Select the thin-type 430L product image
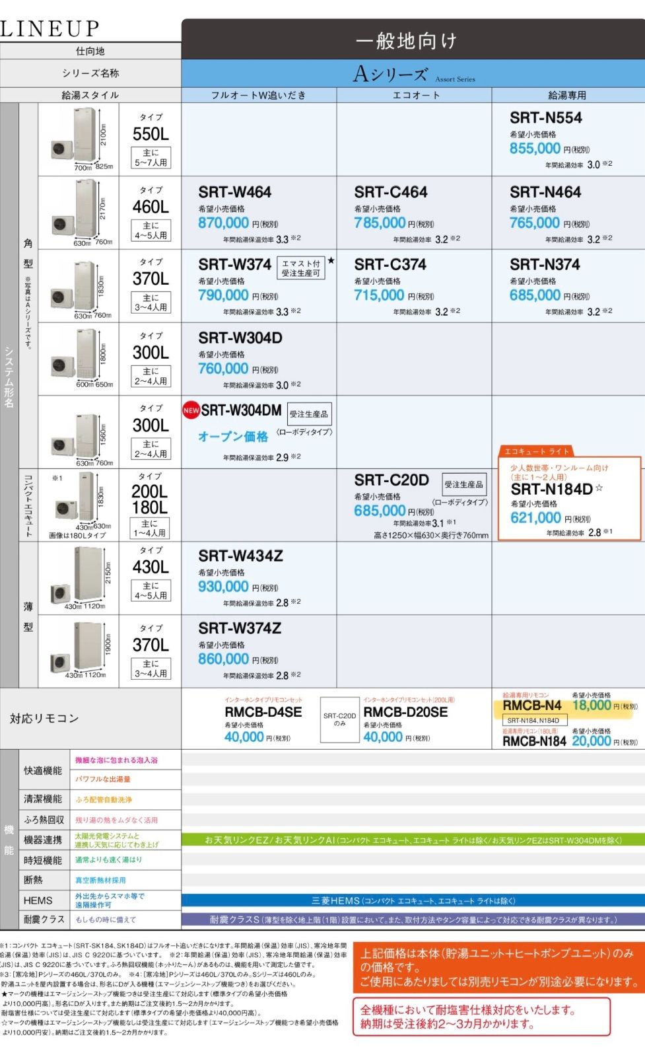 [x=79, y=579]
